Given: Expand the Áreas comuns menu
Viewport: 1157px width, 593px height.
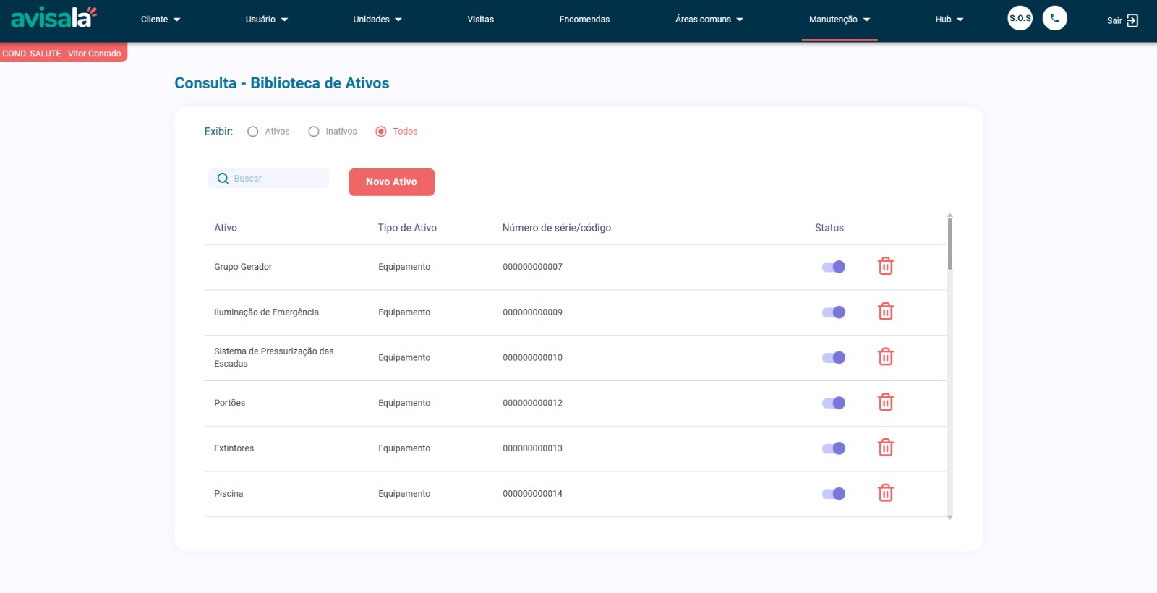Looking at the screenshot, I should (x=709, y=20).
